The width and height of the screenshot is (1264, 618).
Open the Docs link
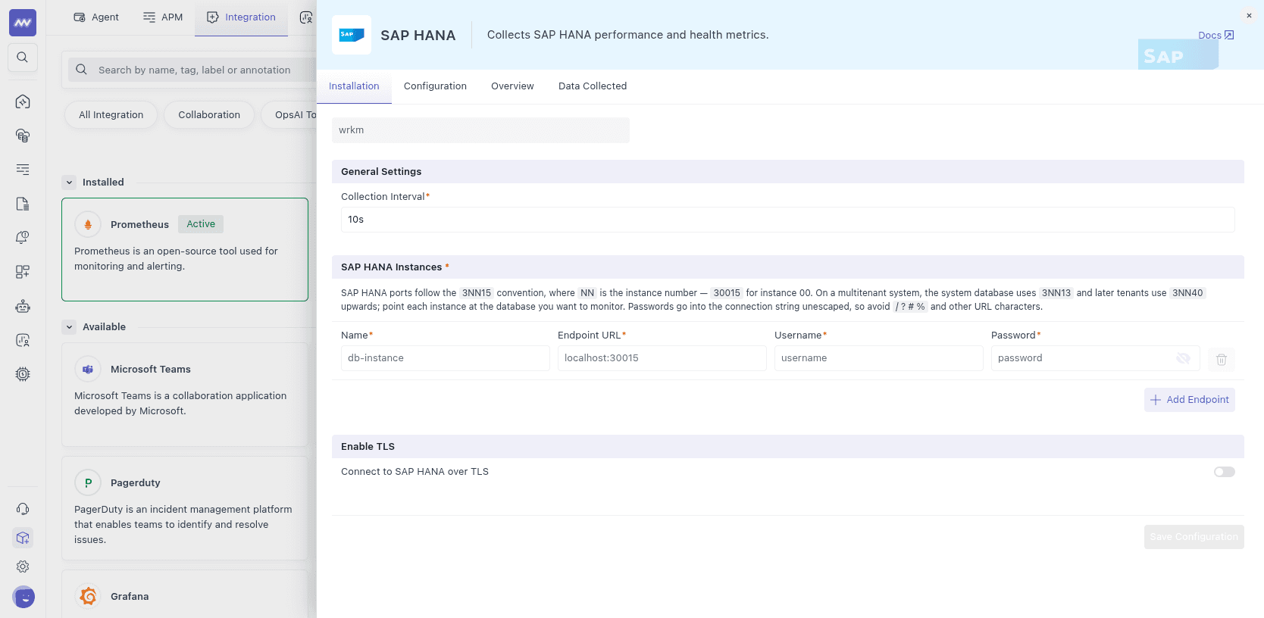[1216, 35]
